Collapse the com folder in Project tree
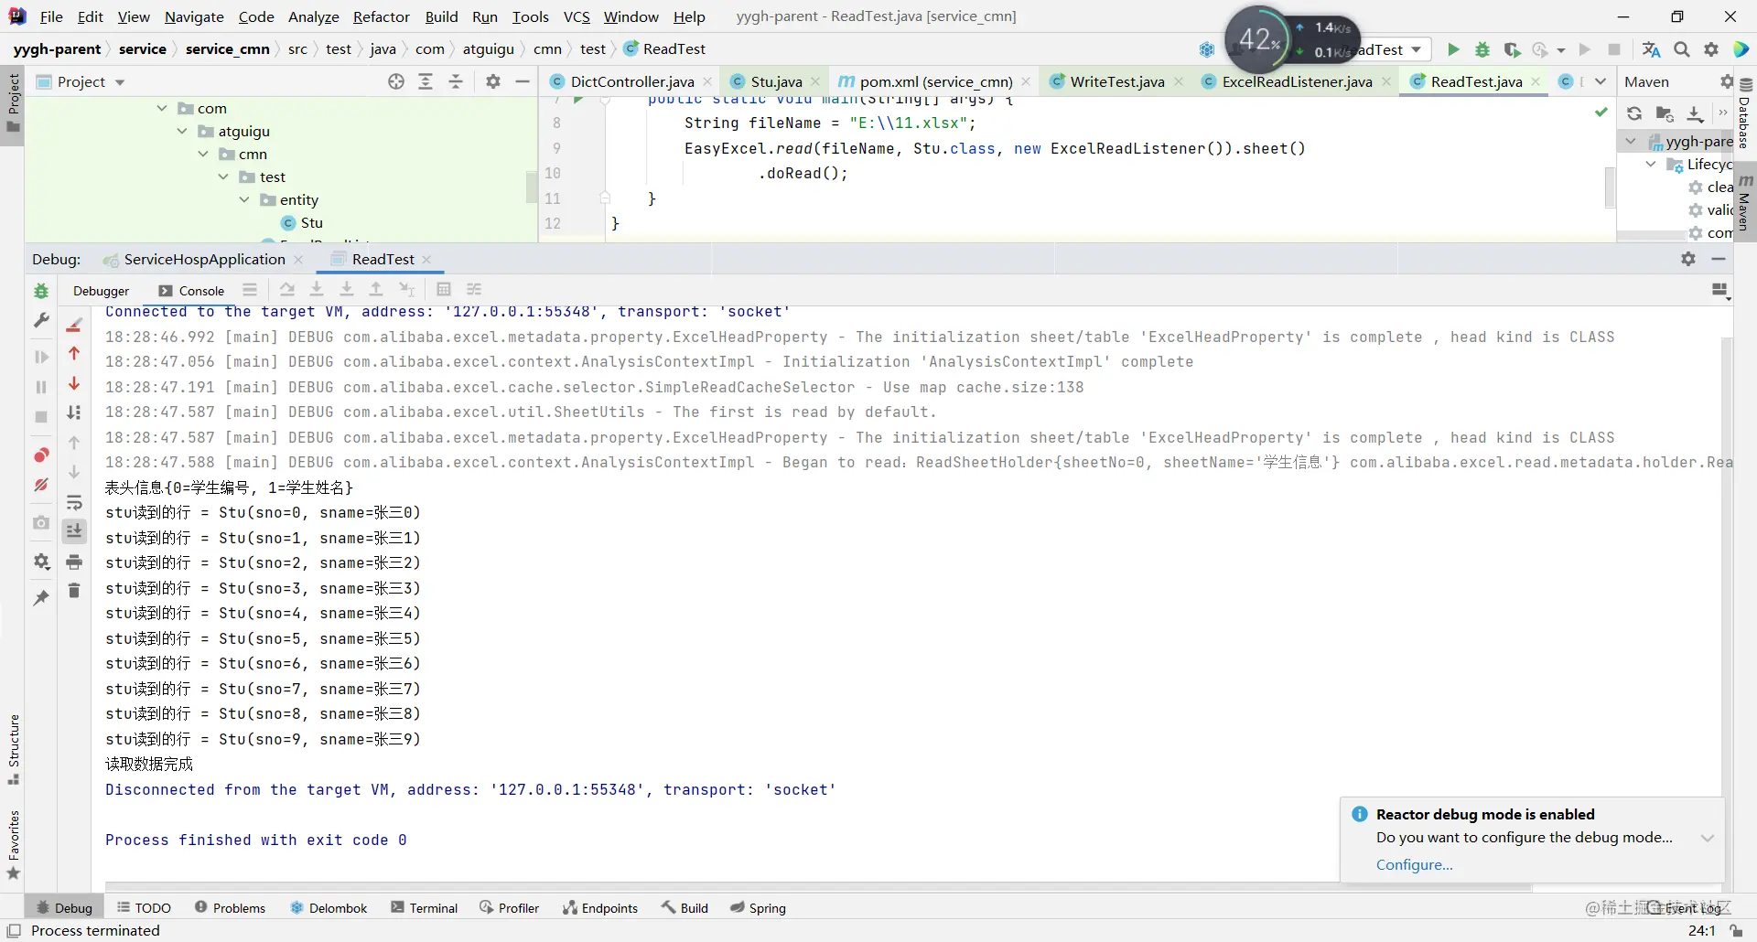 point(162,108)
